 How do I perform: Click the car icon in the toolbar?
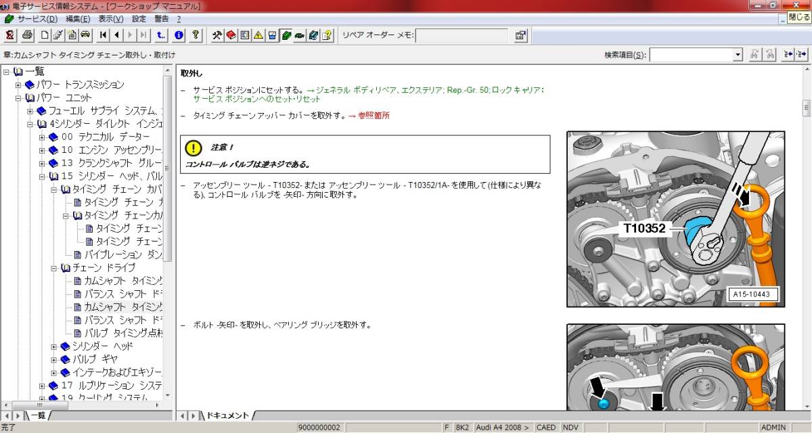click(85, 35)
